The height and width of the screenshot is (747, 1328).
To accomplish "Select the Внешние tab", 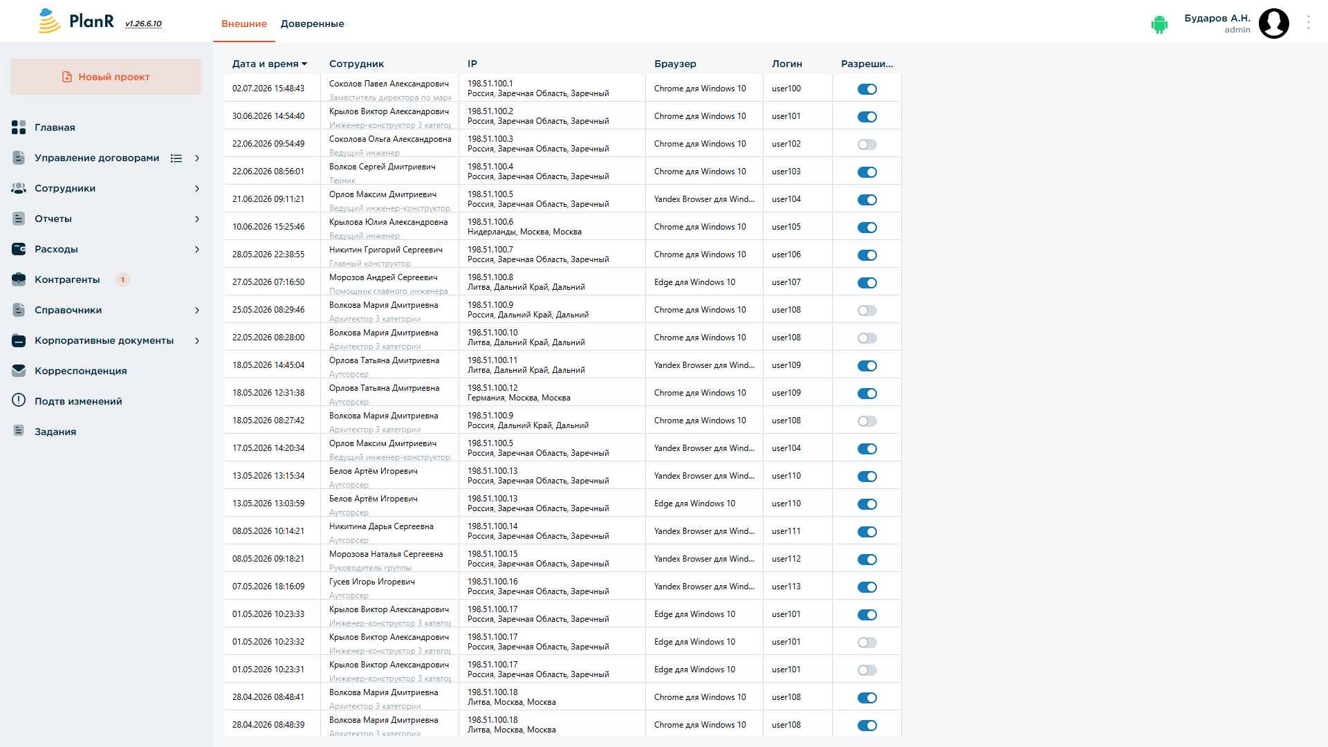I will click(244, 24).
